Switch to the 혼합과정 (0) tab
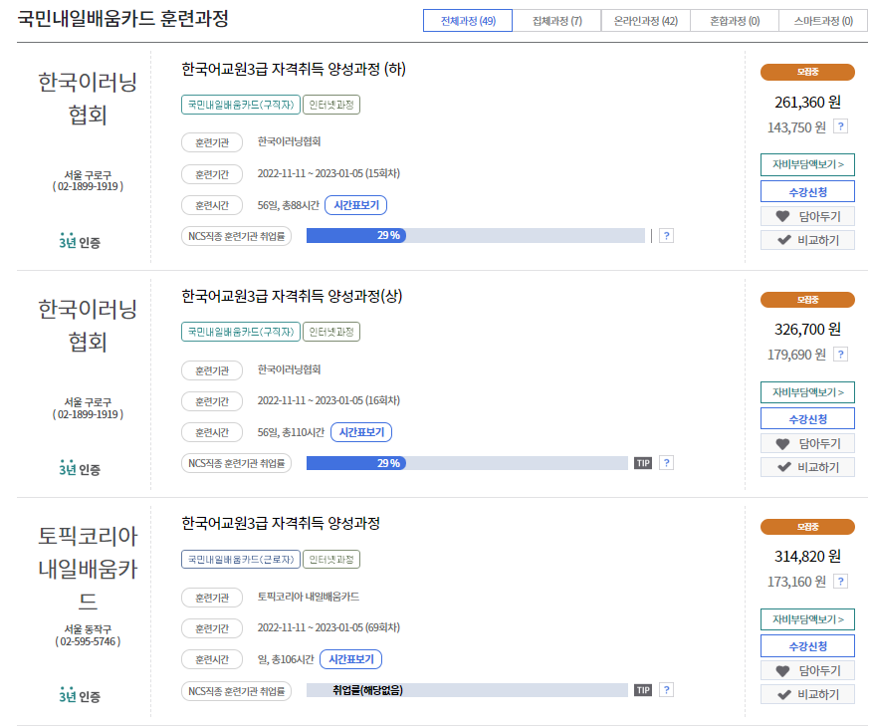The height and width of the screenshot is (727, 871). [735, 21]
